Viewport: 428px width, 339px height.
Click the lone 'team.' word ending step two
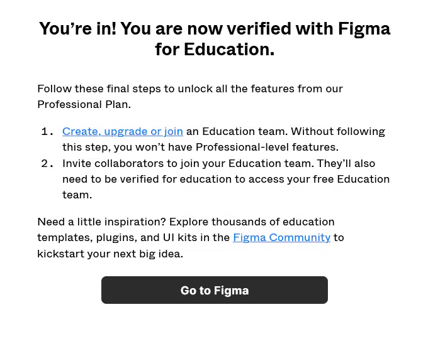point(77,195)
